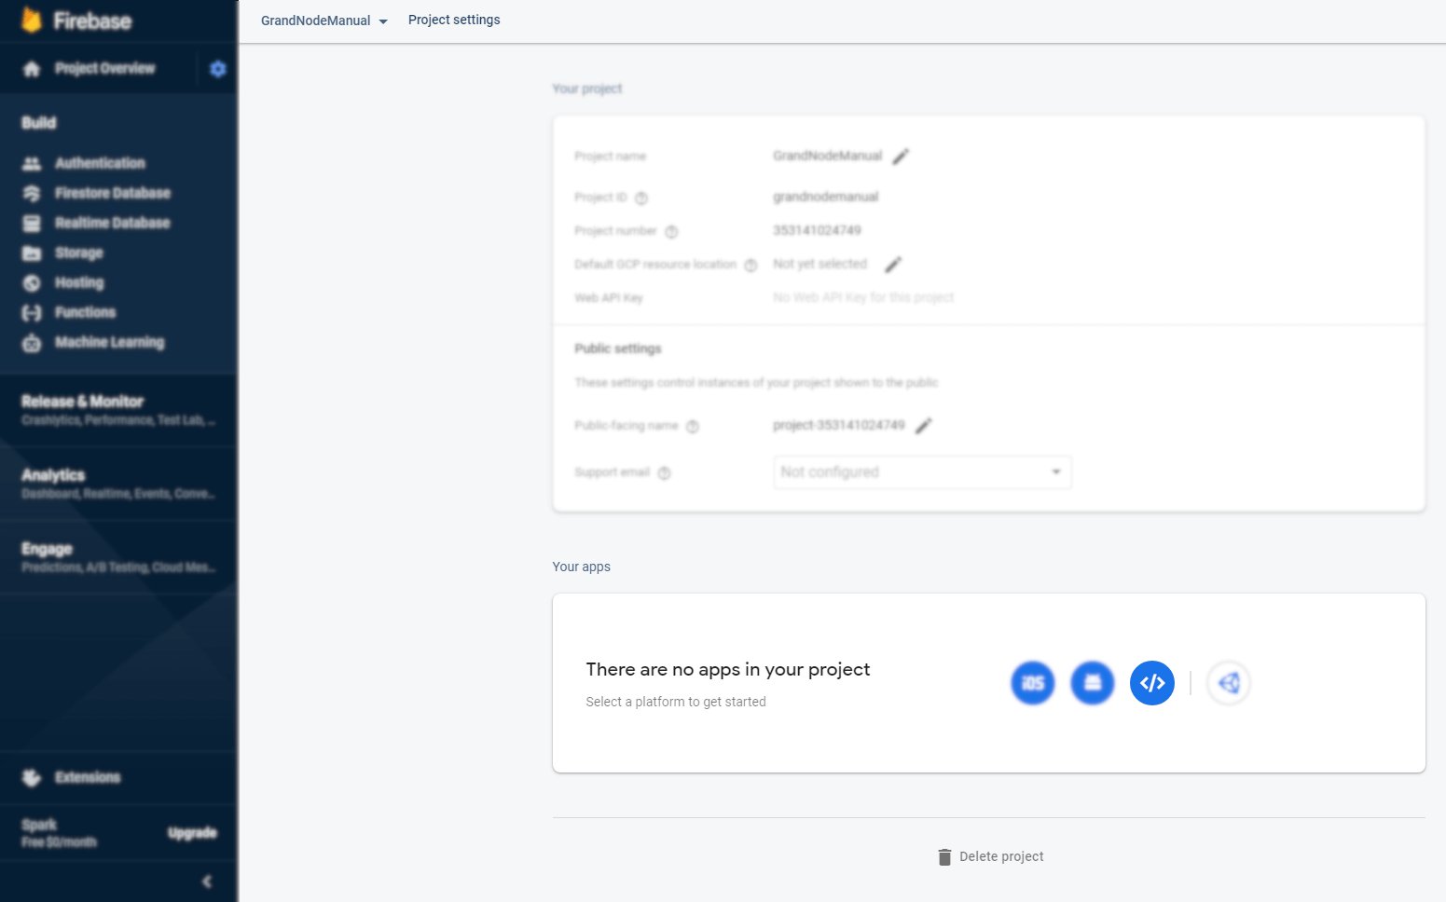Click the project number 353141024749

pos(817,230)
